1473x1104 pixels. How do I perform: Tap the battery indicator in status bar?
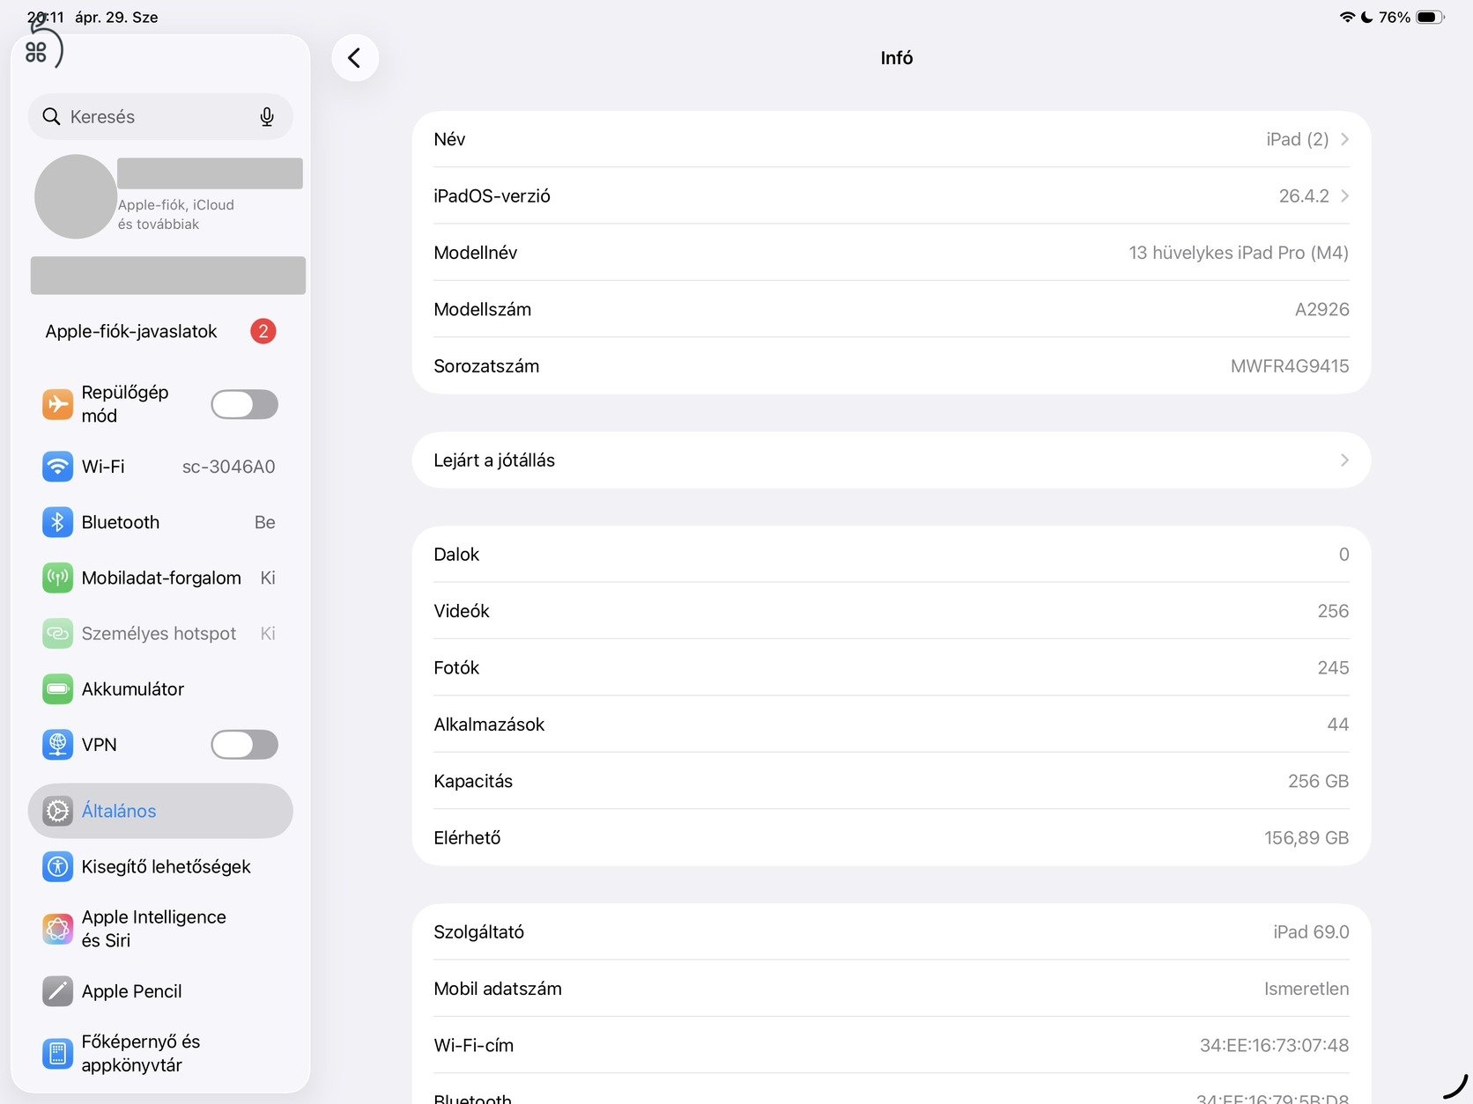[x=1431, y=17]
